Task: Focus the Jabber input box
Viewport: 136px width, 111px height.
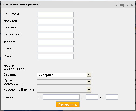Action: coord(55,42)
